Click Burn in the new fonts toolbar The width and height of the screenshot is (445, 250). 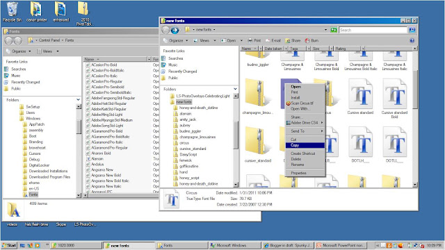tap(311, 40)
